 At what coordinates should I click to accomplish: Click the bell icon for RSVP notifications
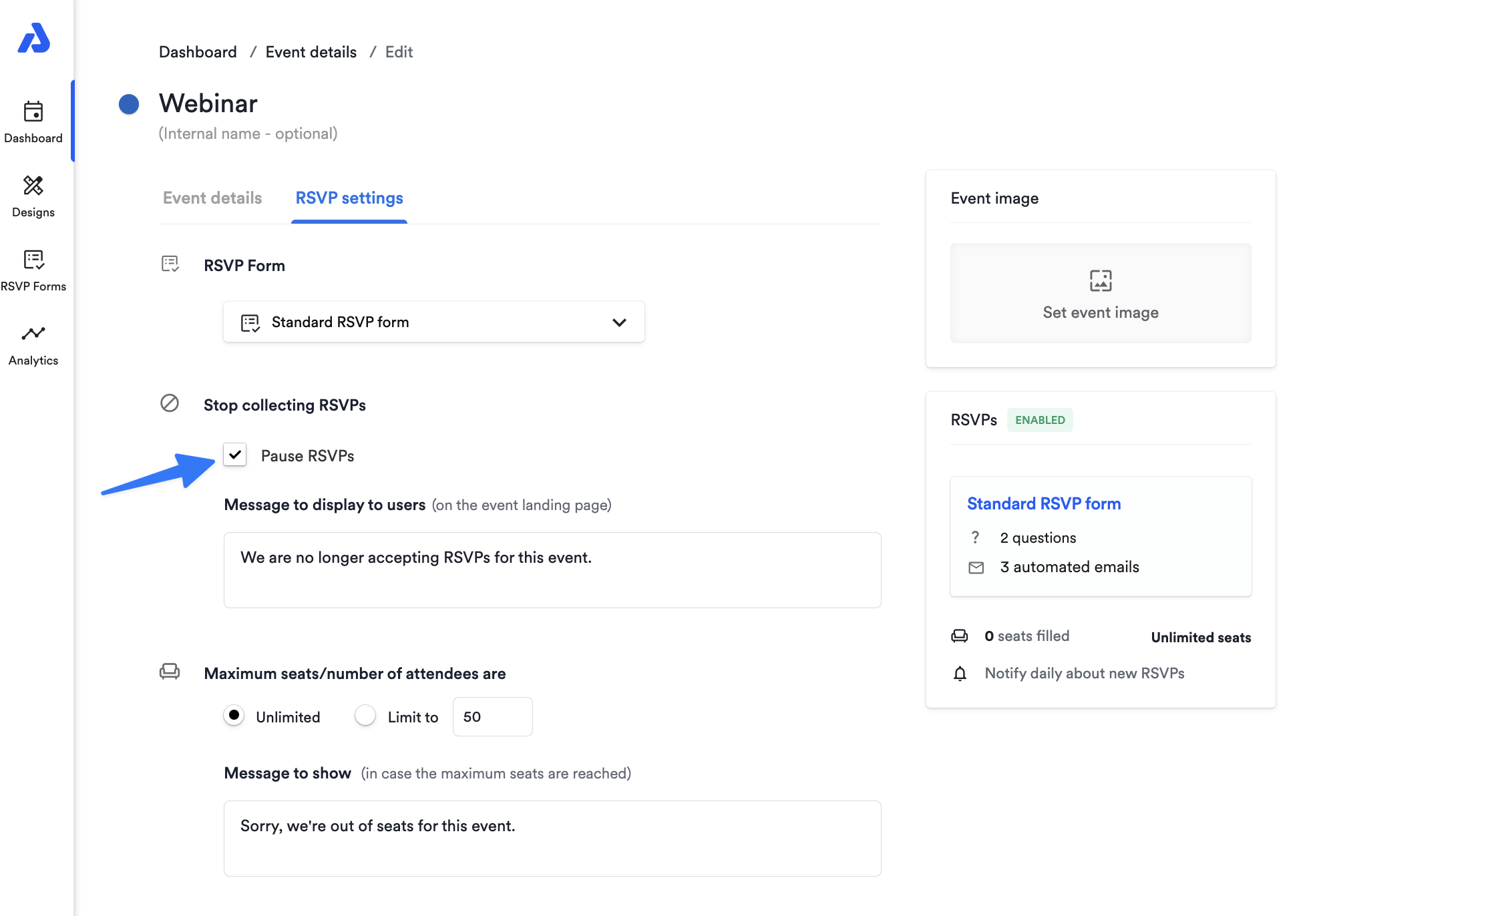coord(960,674)
